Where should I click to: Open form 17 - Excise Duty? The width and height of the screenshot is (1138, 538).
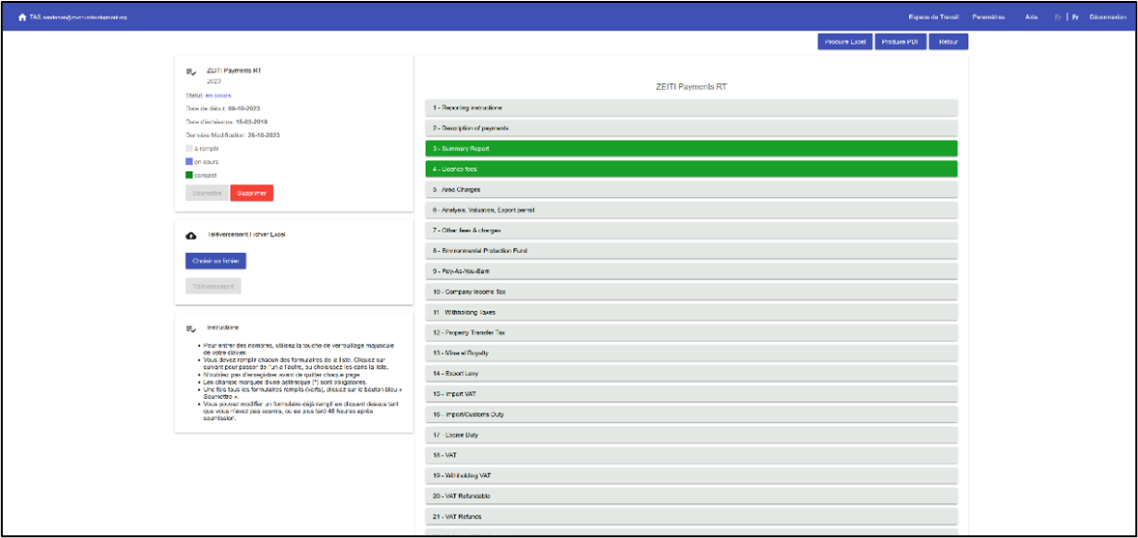pyautogui.click(x=691, y=435)
